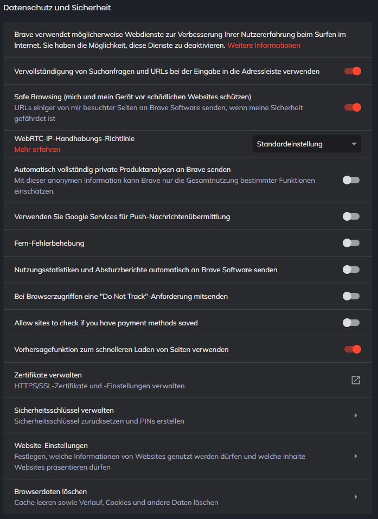The height and width of the screenshot is (519, 378).
Task: Enable Google Services Push-Nachrichten toggle
Action: point(351,216)
